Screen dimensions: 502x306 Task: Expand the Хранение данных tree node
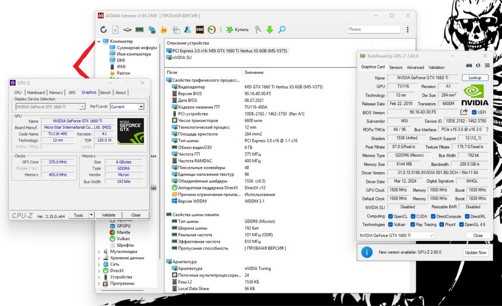[x=99, y=258]
